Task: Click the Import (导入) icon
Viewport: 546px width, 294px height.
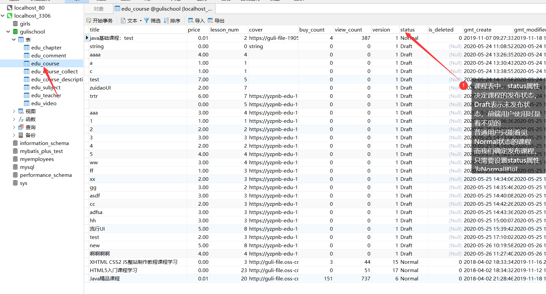Action: click(x=191, y=21)
